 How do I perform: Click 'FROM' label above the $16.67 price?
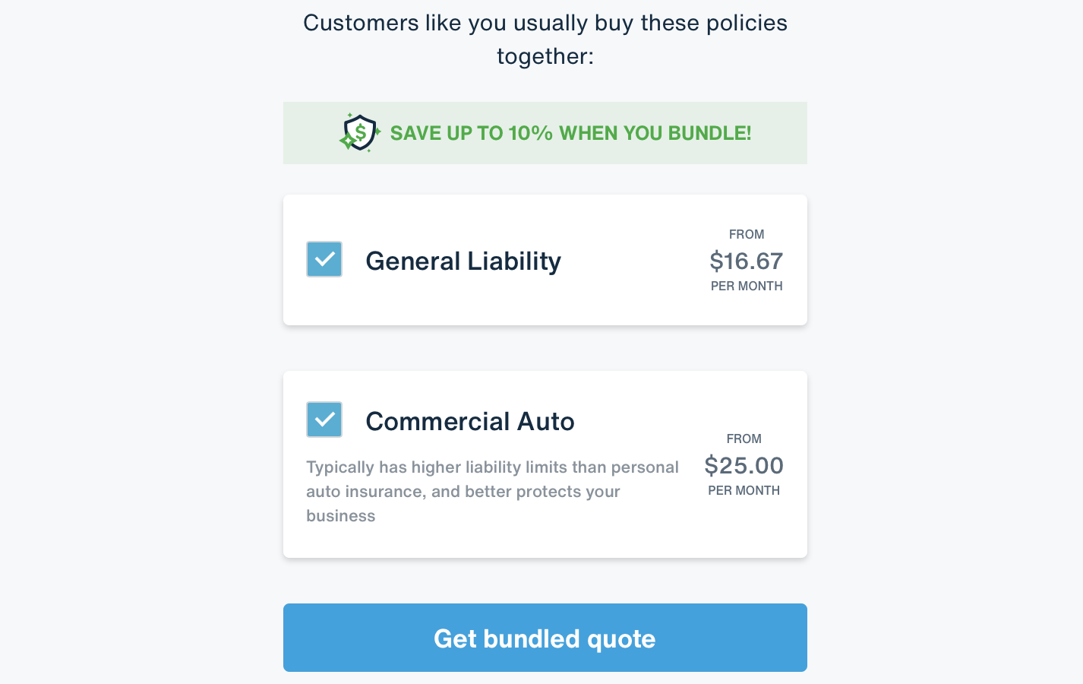[x=747, y=235]
